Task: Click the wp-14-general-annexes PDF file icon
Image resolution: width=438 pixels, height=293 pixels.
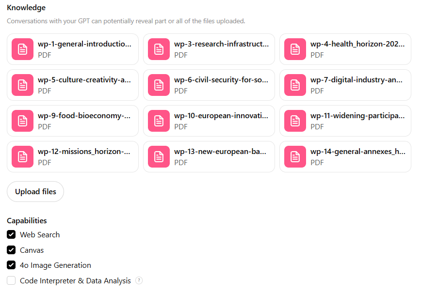Action: click(295, 157)
